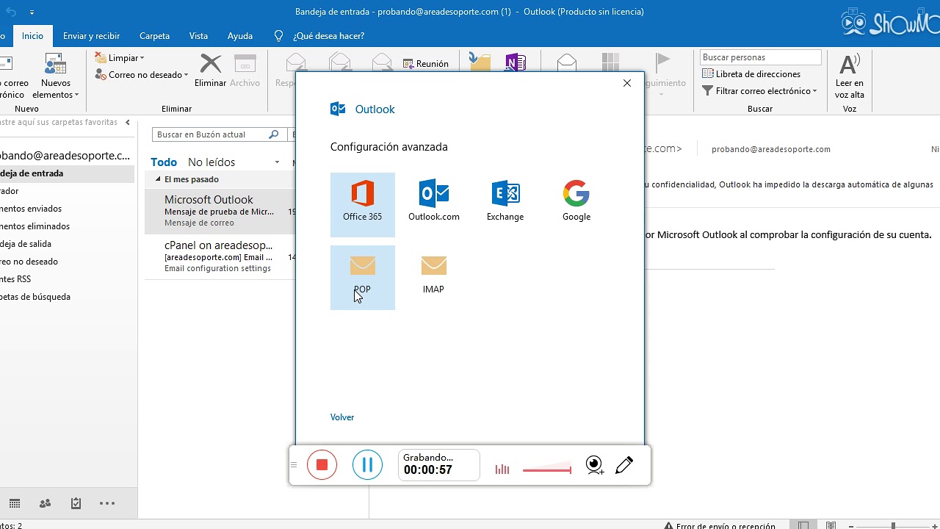Open the Limpiar dropdown
The width and height of the screenshot is (940, 529).
(x=120, y=58)
